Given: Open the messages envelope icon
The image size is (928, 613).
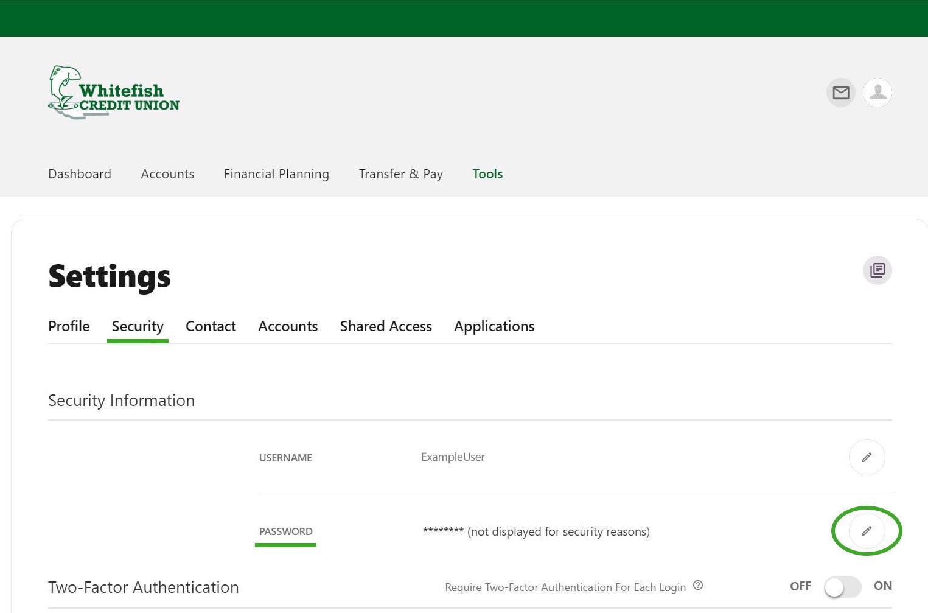Looking at the screenshot, I should tap(841, 93).
